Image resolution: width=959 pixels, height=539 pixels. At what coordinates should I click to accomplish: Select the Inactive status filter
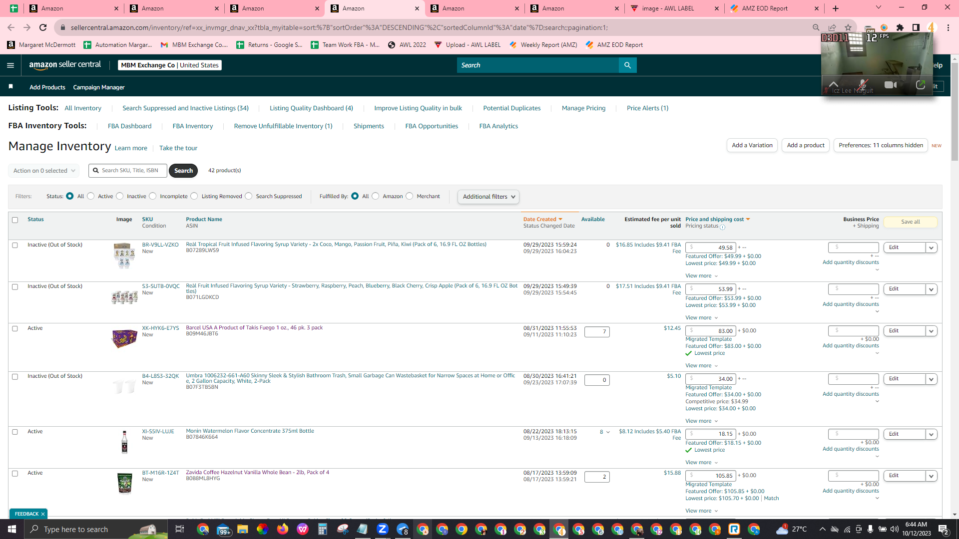tap(120, 196)
